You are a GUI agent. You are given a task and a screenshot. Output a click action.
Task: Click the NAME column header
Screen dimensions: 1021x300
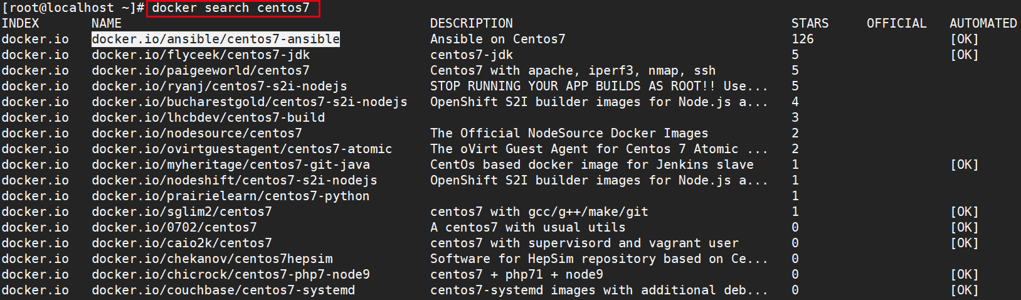coord(107,23)
